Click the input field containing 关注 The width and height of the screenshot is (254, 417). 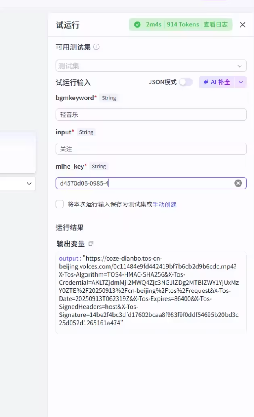(151, 149)
